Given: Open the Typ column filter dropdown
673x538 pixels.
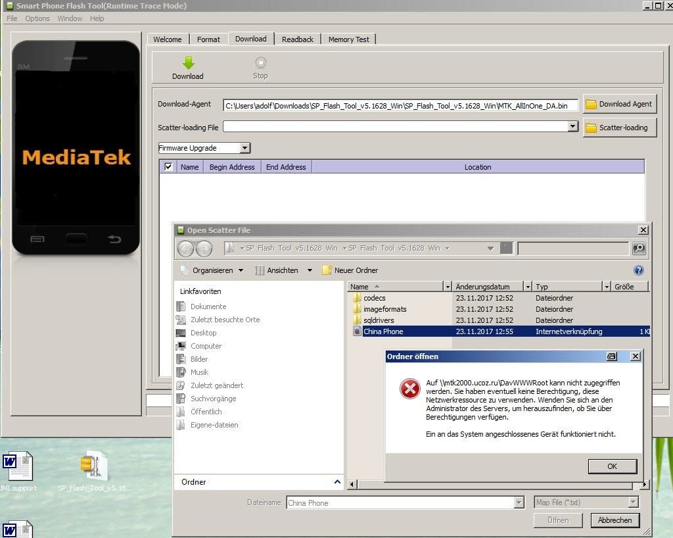Looking at the screenshot, I should [607, 286].
